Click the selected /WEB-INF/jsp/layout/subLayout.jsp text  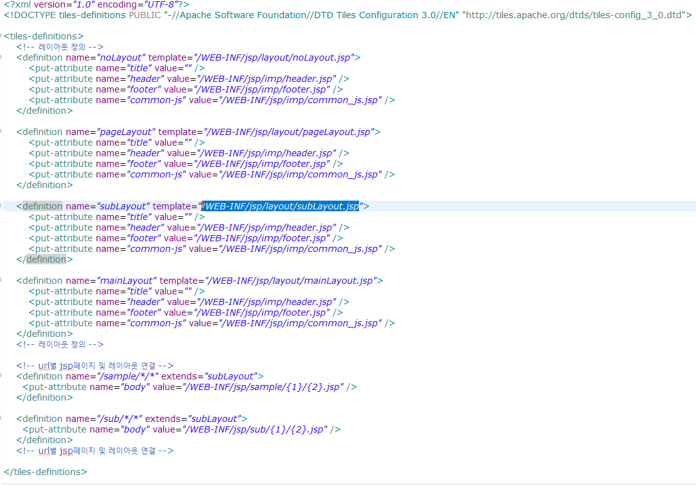coord(281,206)
